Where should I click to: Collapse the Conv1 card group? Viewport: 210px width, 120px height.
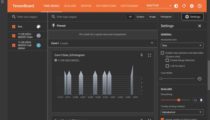(152, 43)
